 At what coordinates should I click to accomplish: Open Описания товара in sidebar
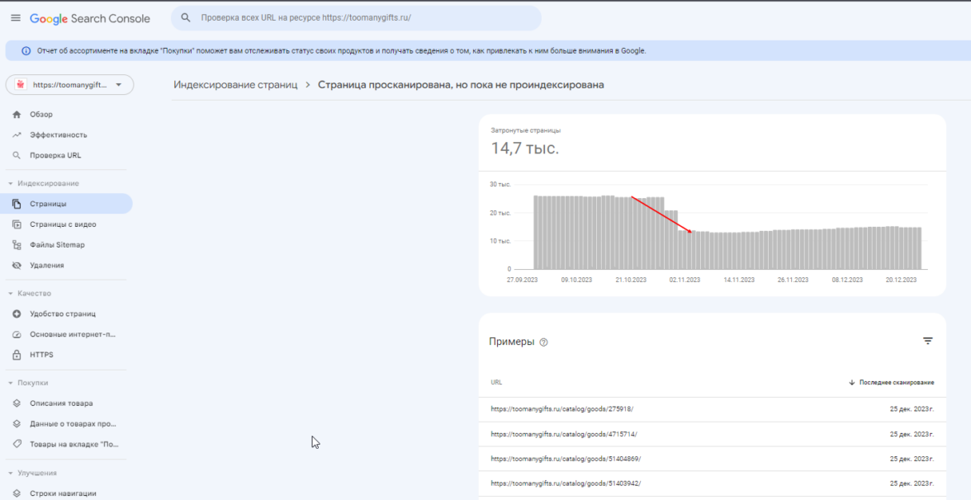click(x=61, y=403)
